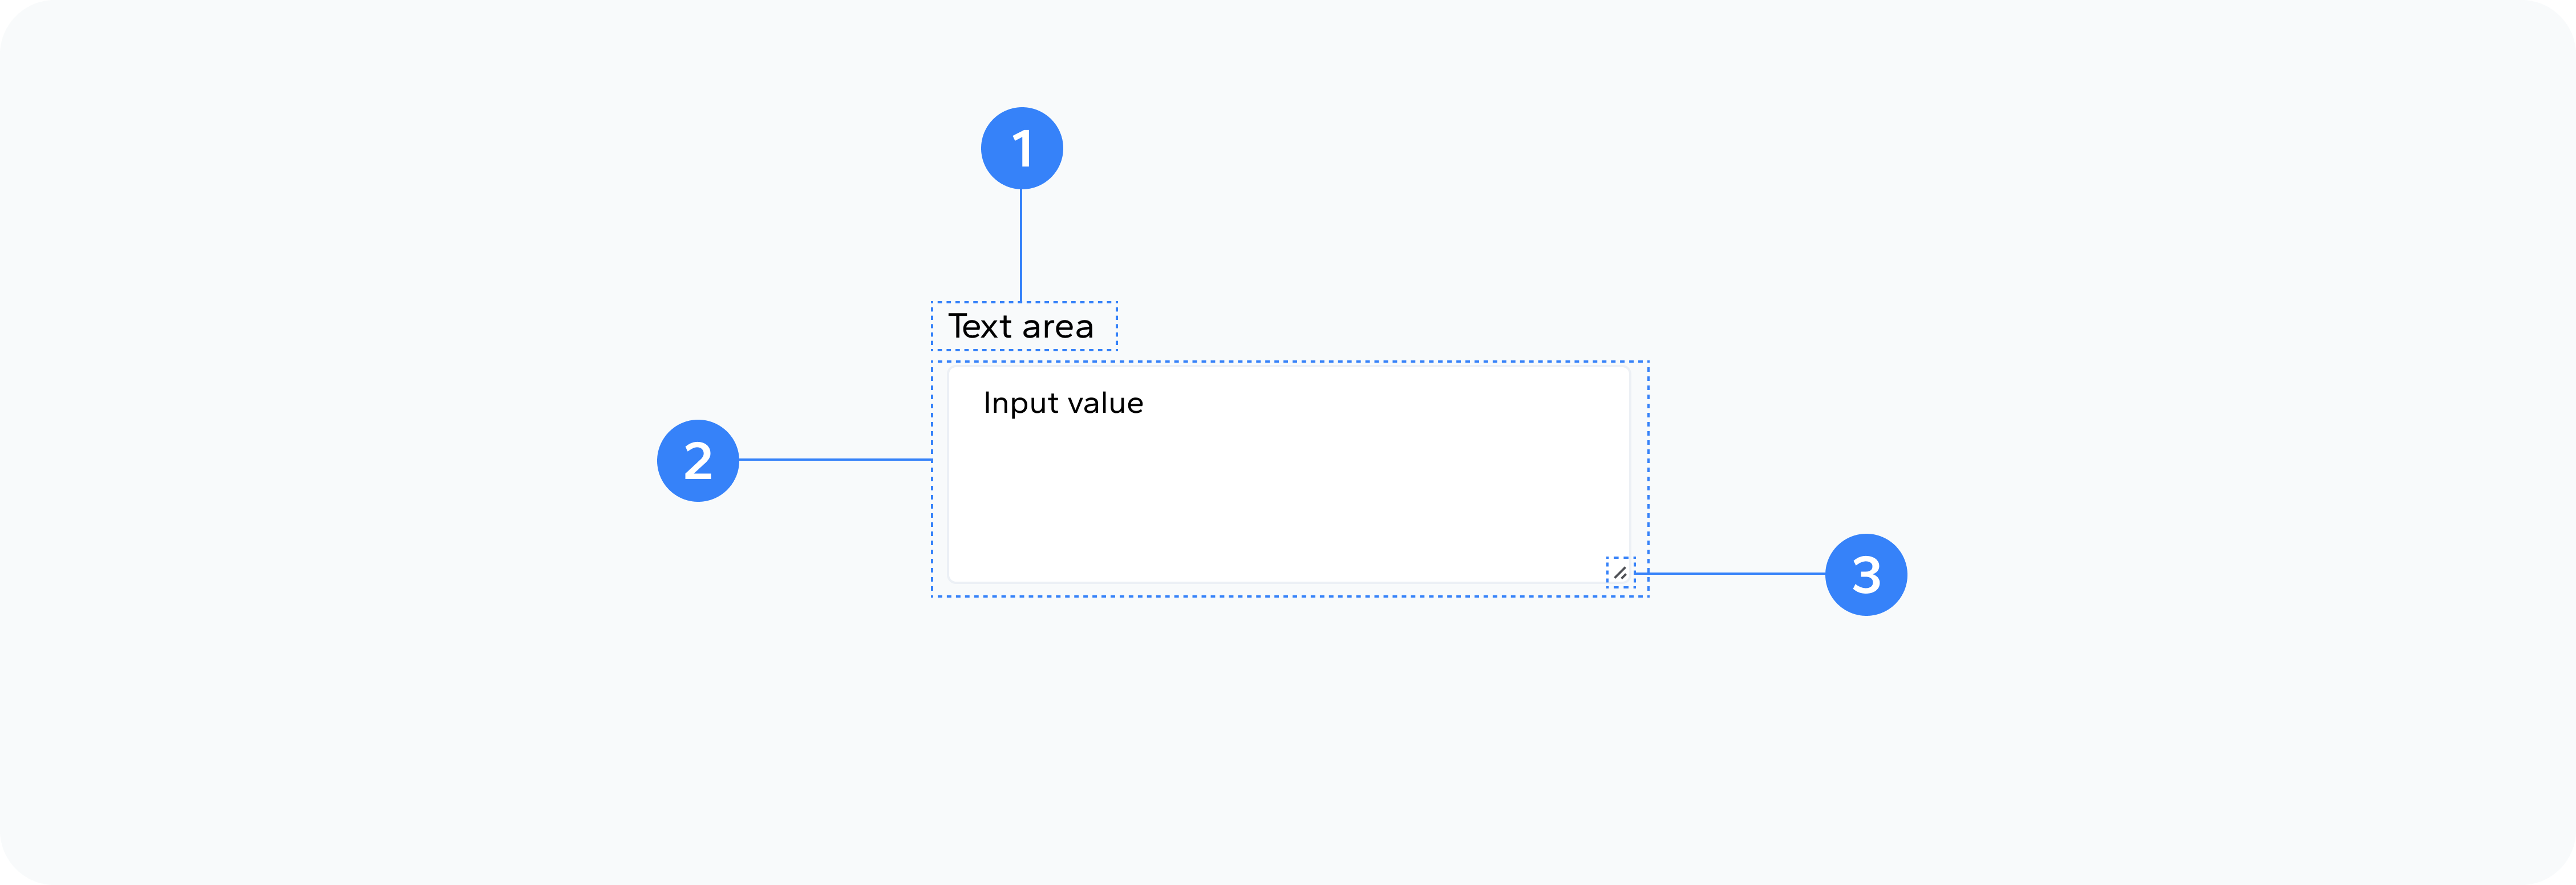Select the blue badge numbered 3
This screenshot has width=2576, height=885.
(x=1866, y=574)
